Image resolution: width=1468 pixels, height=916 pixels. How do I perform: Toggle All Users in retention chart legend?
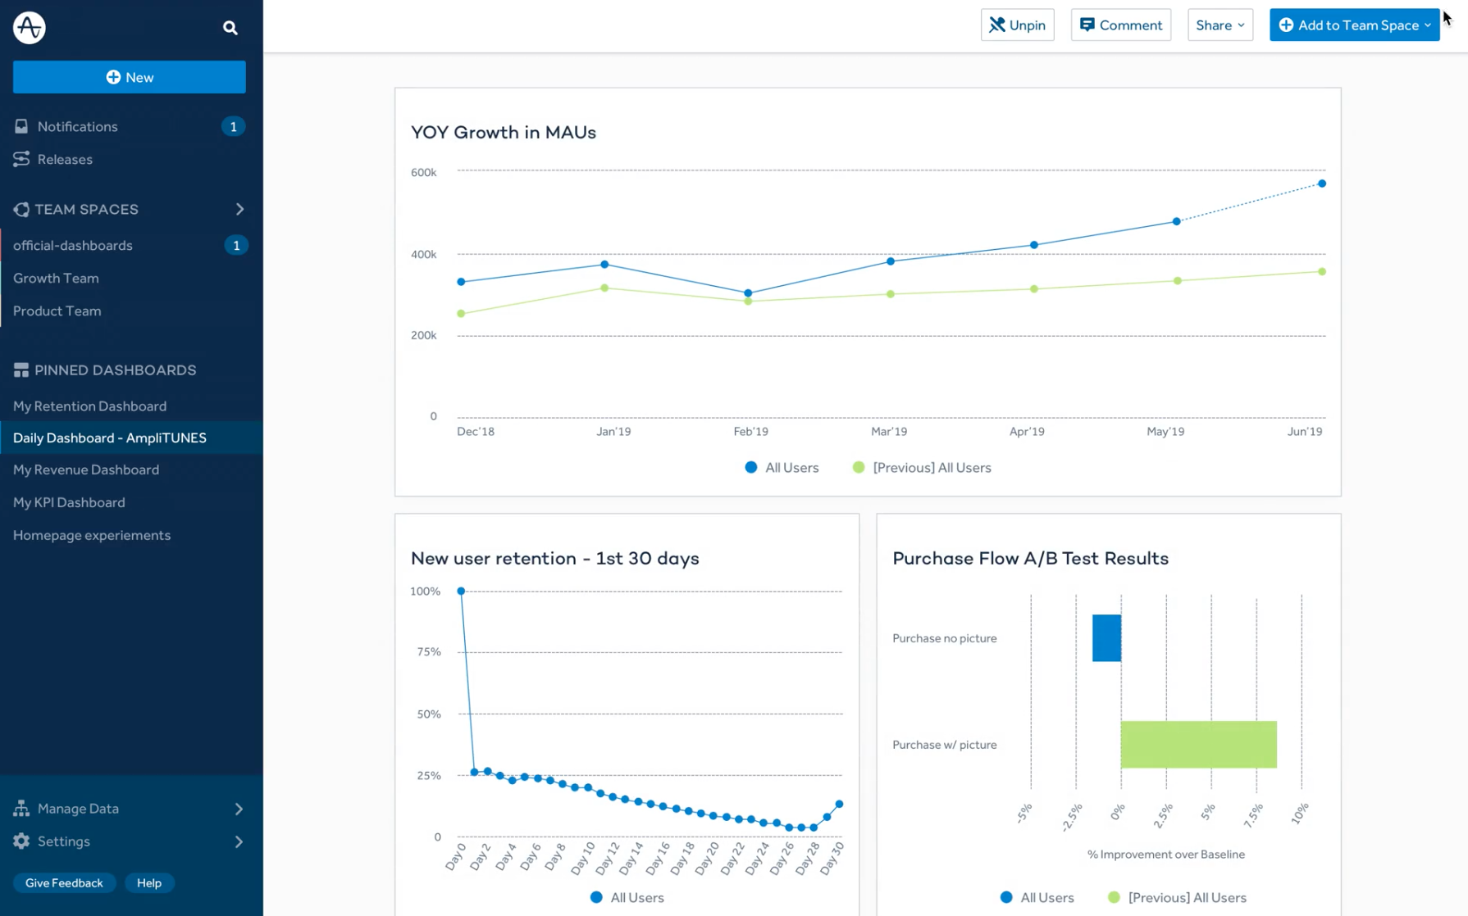click(x=627, y=897)
